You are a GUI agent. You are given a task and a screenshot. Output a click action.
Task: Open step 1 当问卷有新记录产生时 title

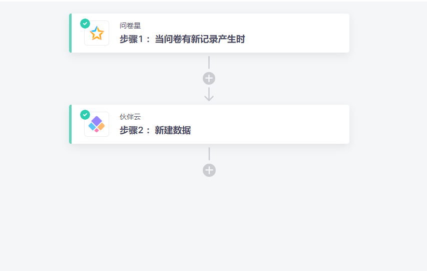[x=200, y=39]
